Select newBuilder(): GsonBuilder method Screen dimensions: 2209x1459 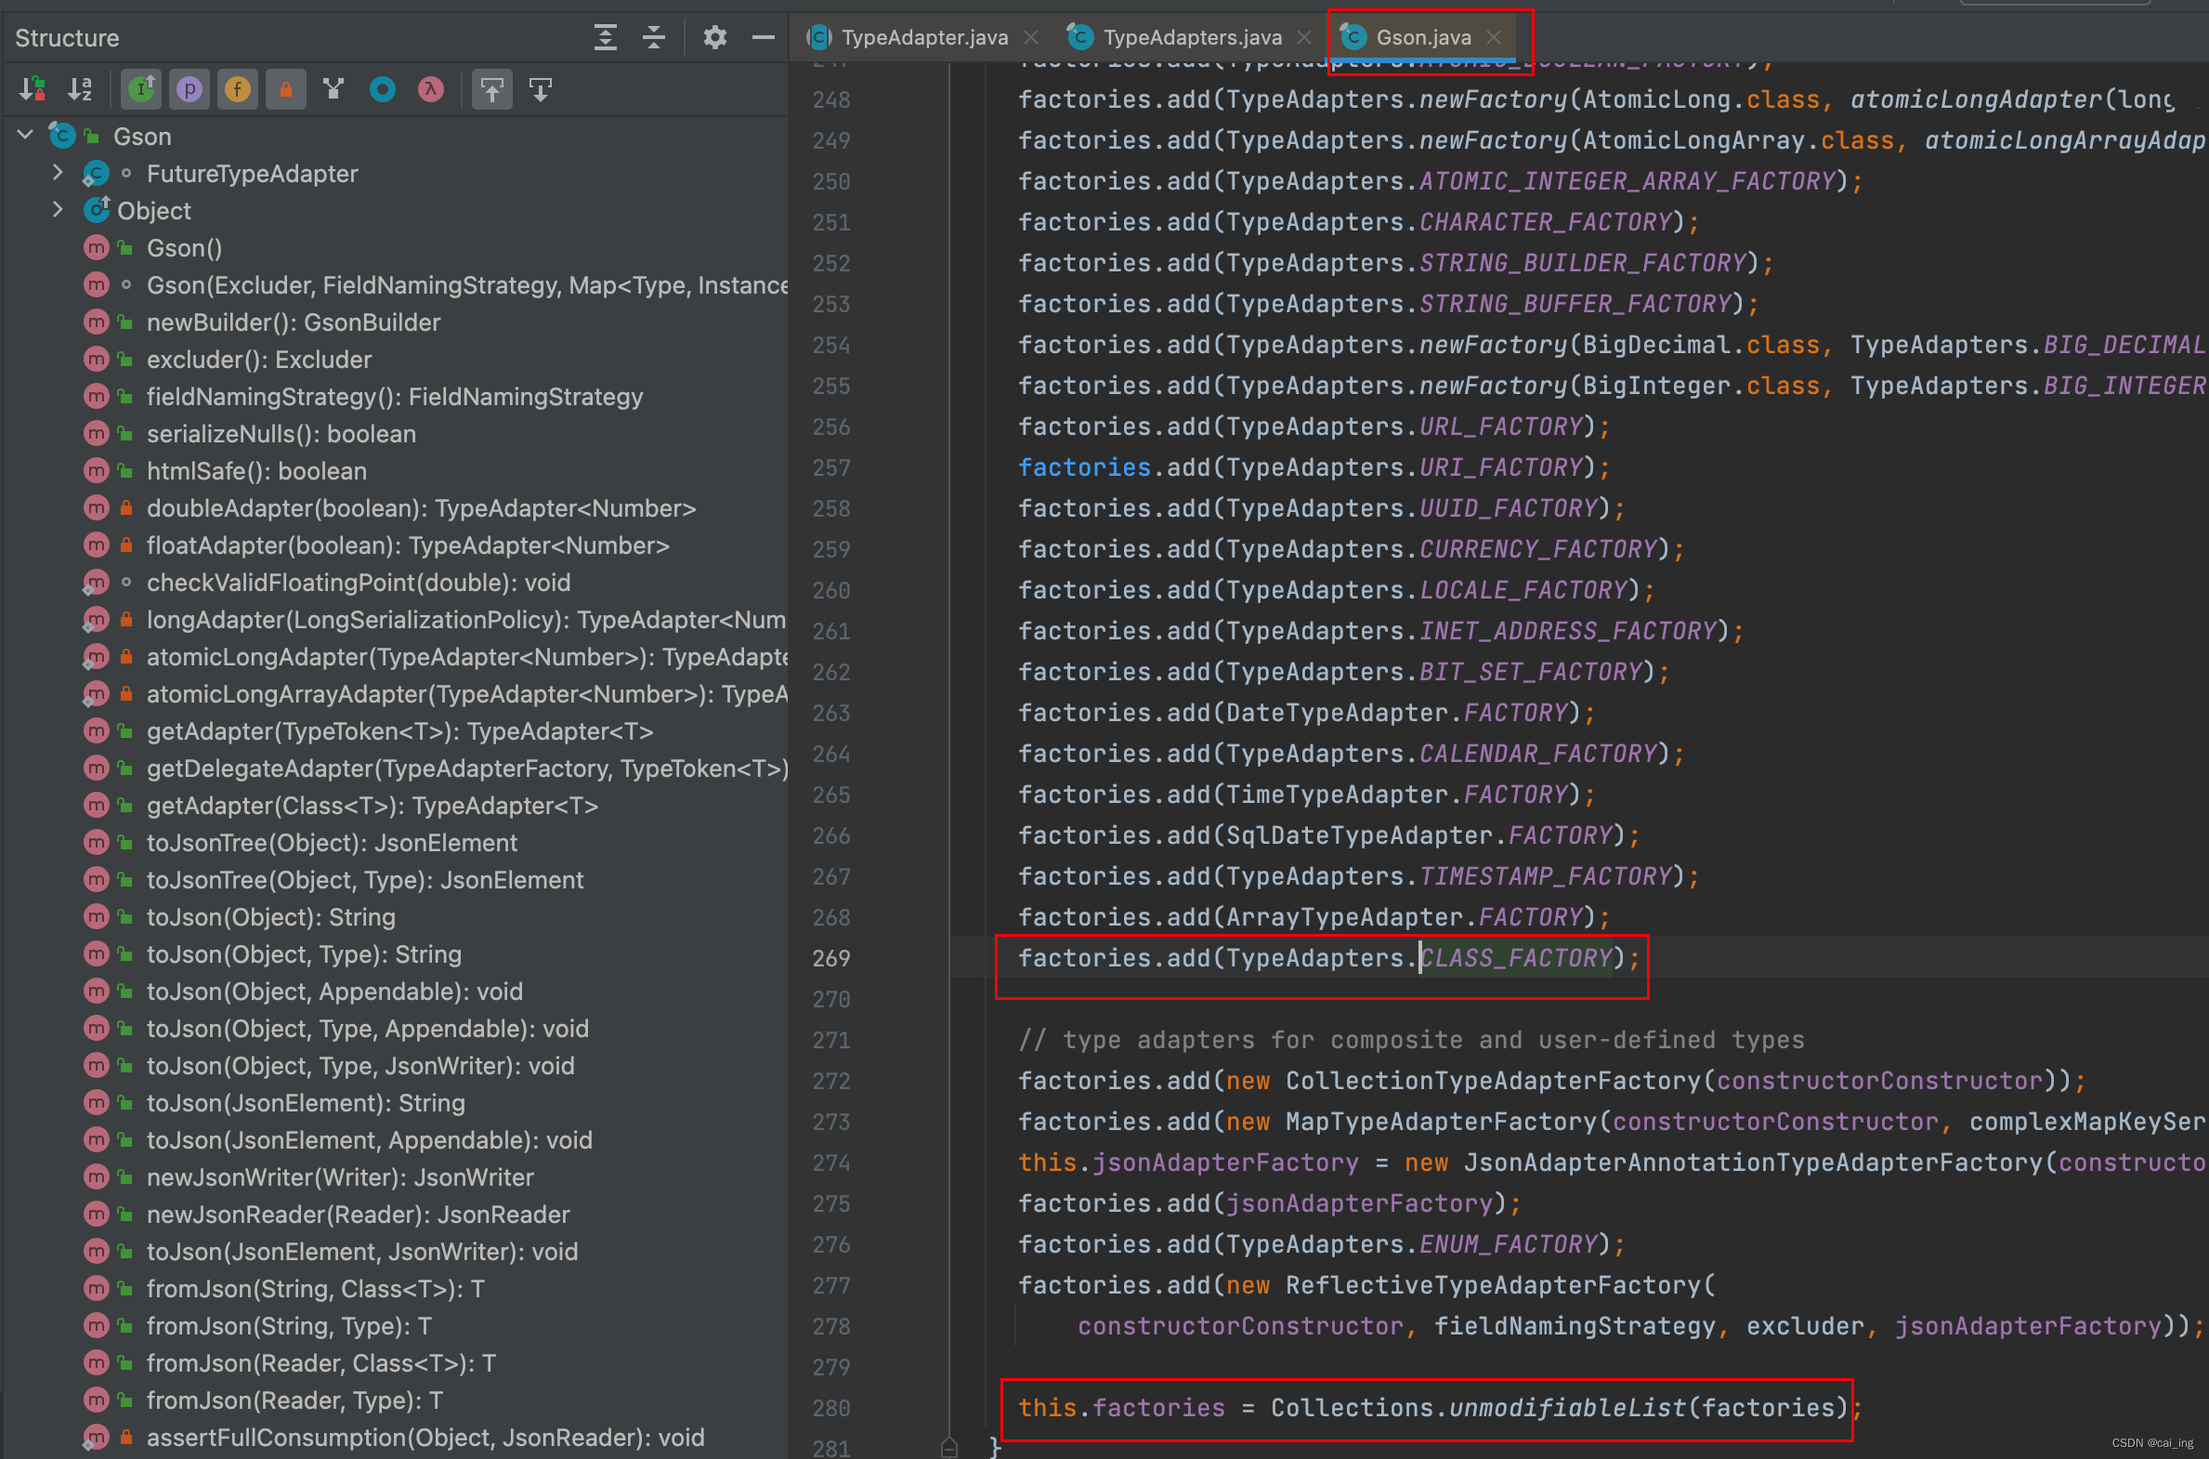(294, 322)
